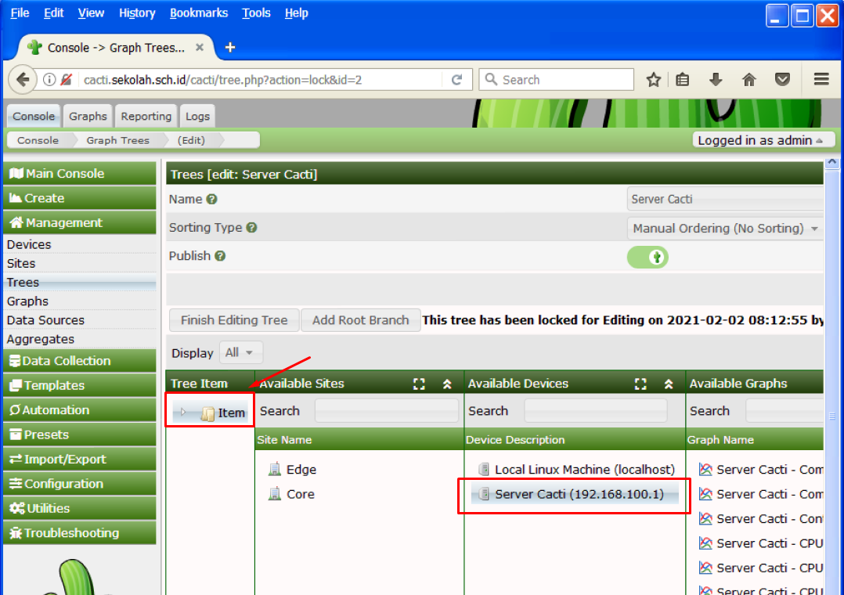Click the Firefox bookmark star icon
Viewport: 844px width, 595px height.
point(654,80)
